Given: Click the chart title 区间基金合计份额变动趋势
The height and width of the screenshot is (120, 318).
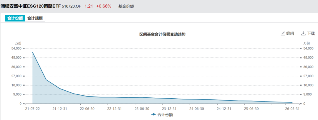Looking at the screenshot, I should (163, 34).
